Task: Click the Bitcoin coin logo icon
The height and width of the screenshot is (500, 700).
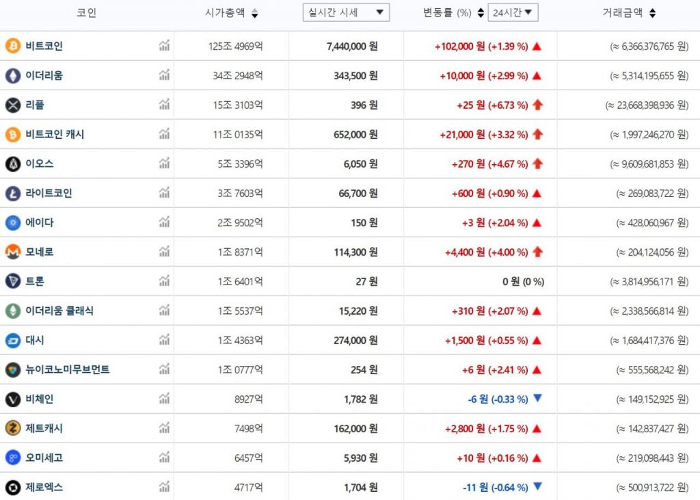Action: point(13,46)
